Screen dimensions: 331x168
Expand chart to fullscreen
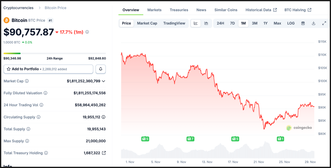pos(324,23)
